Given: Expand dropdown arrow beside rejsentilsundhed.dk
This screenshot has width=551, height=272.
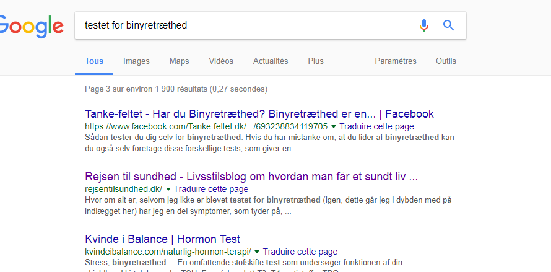Looking at the screenshot, I should tap(168, 189).
